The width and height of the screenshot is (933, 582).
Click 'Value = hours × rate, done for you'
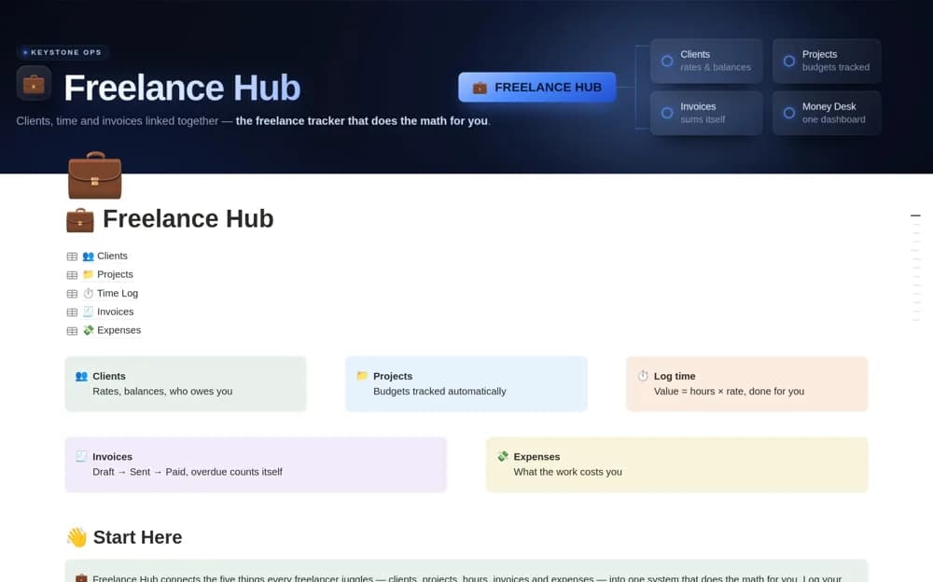coord(729,391)
